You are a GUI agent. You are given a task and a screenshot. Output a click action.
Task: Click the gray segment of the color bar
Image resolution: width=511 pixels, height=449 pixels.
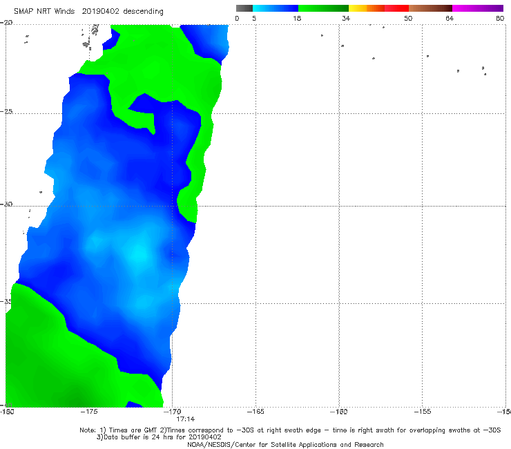(244, 8)
